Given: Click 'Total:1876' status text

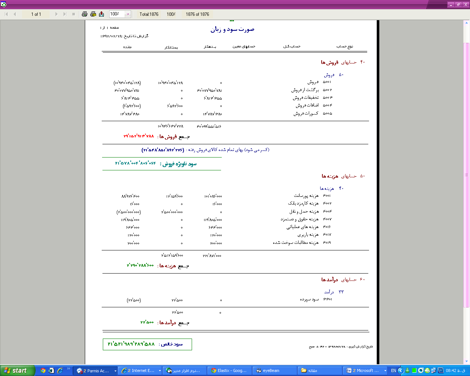Looking at the screenshot, I should (149, 14).
